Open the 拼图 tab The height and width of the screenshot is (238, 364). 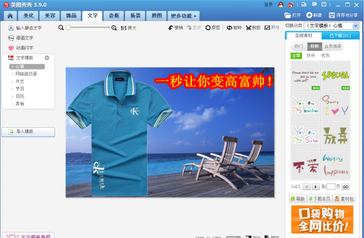(157, 16)
